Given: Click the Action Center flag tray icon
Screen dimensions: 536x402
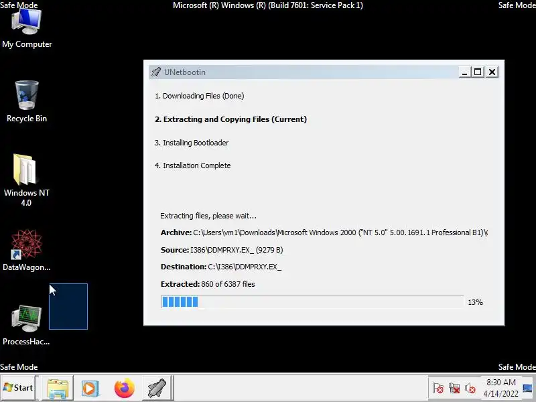Looking at the screenshot, I should pyautogui.click(x=438, y=389).
